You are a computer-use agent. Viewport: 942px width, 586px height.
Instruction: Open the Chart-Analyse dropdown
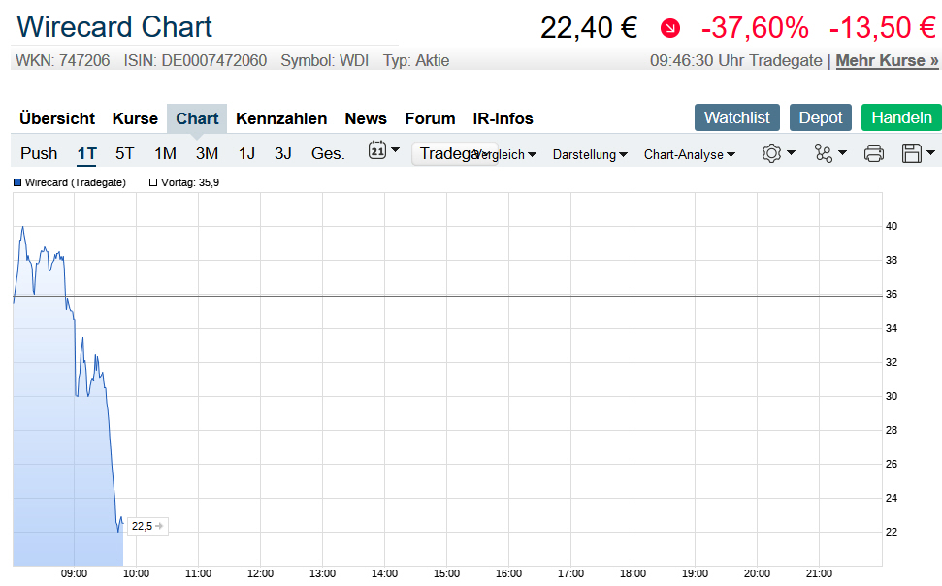click(x=689, y=154)
